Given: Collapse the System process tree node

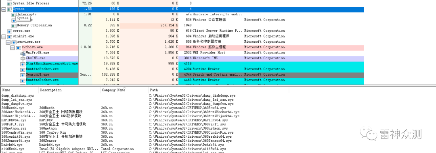Looking at the screenshot, I should (x=3, y=9).
